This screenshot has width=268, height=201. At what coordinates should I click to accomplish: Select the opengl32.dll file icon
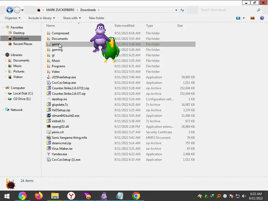(x=48, y=126)
